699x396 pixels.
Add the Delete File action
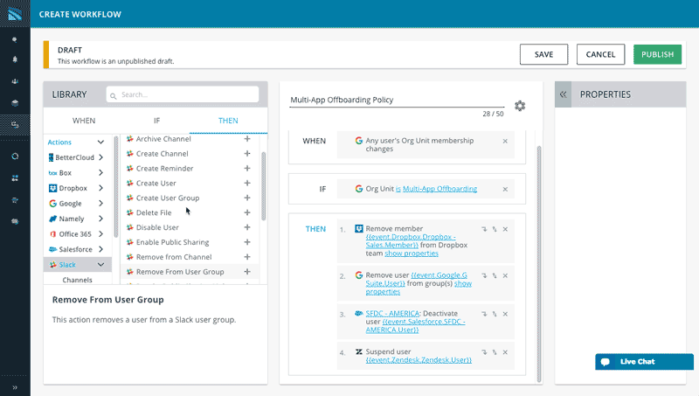(x=247, y=212)
